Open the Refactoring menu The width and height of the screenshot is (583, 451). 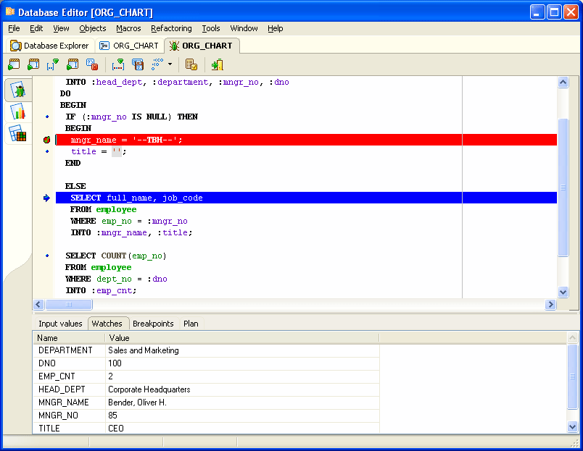pyautogui.click(x=171, y=28)
